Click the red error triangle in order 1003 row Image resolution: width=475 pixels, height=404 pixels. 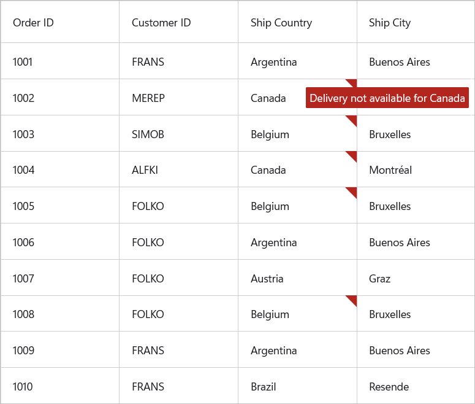point(352,119)
